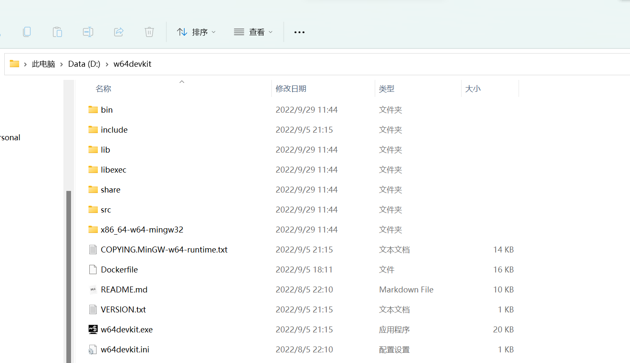Click the Delete trash can icon
Screen dimensions: 630x363
pos(149,32)
